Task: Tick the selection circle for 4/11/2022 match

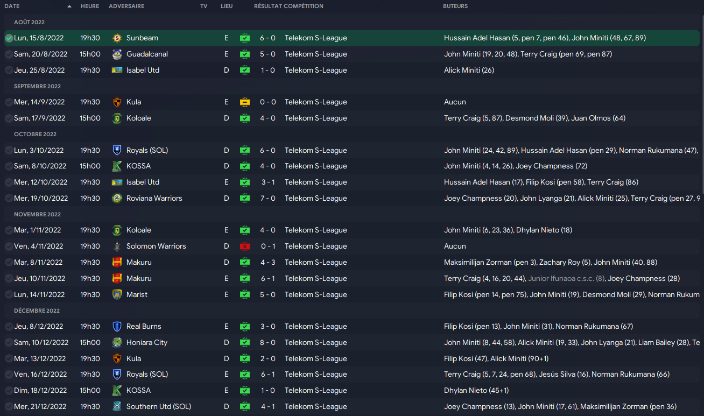Action: click(x=9, y=246)
